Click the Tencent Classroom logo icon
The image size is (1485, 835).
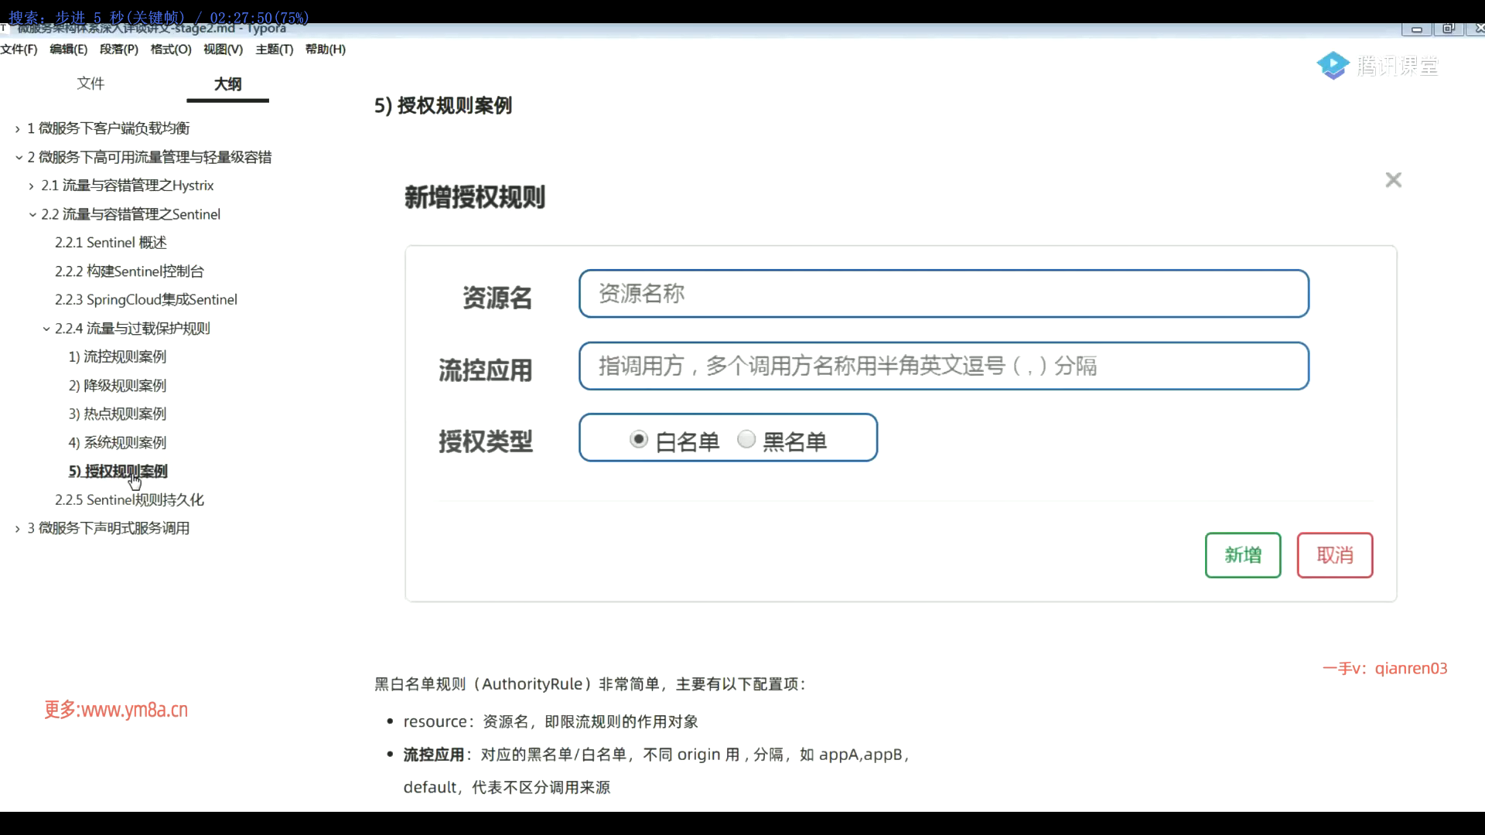tap(1333, 66)
